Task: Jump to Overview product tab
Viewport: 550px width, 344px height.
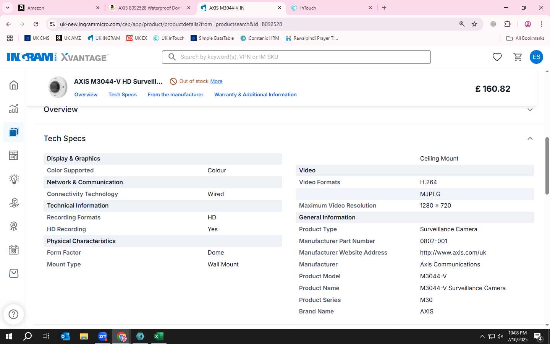Action: 86,95
